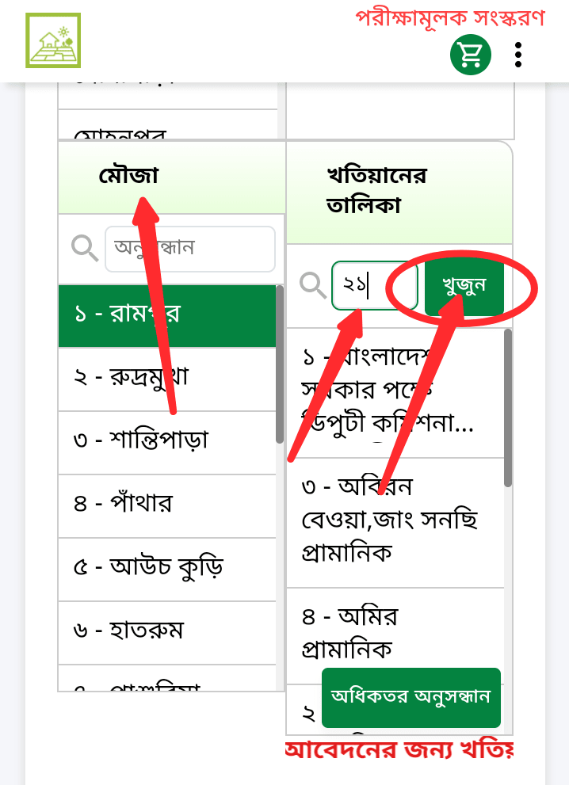Open khatian ৪ - অমির প্রামানিক entry
This screenshot has width=569, height=785.
point(394,632)
